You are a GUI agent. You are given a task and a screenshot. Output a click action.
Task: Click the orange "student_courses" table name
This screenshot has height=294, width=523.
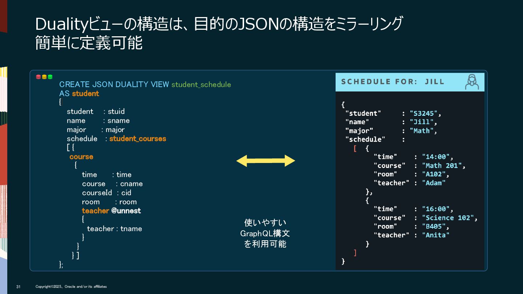[x=138, y=139]
